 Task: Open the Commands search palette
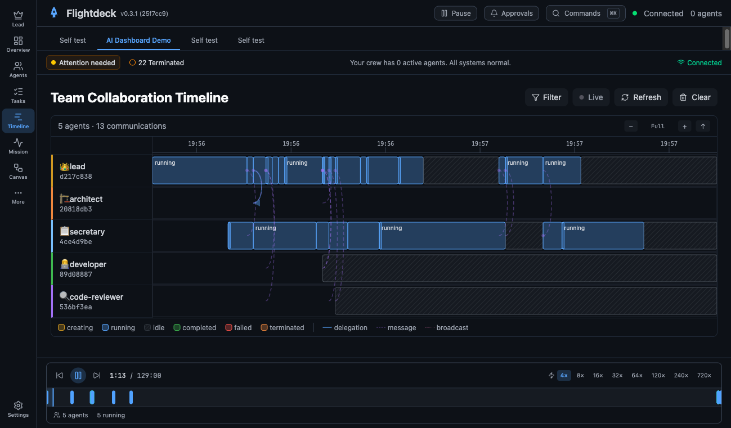click(x=581, y=13)
